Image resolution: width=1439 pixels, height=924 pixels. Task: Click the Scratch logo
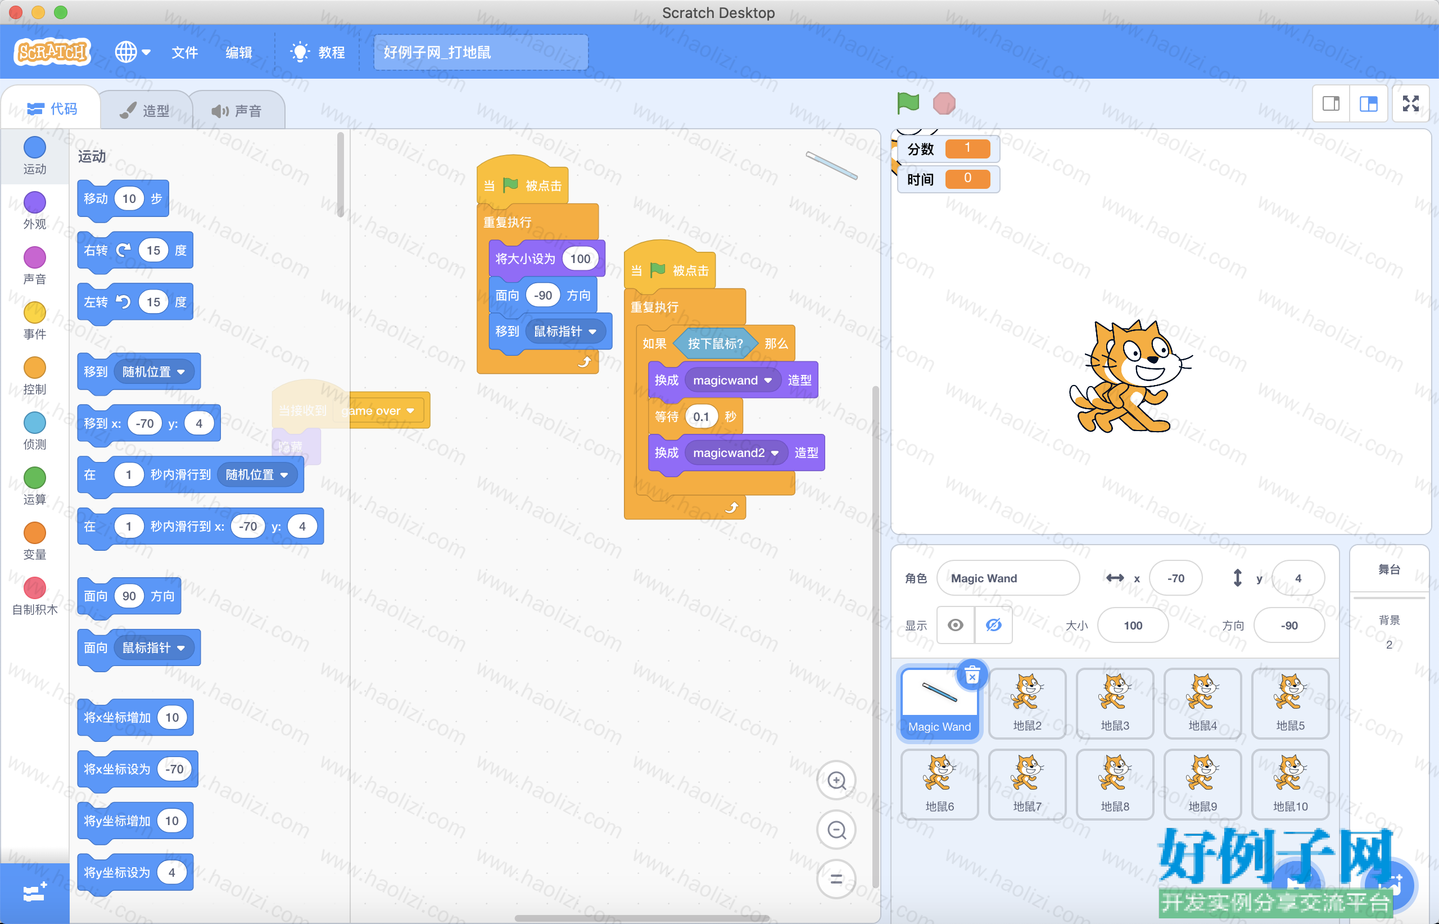pos(52,52)
